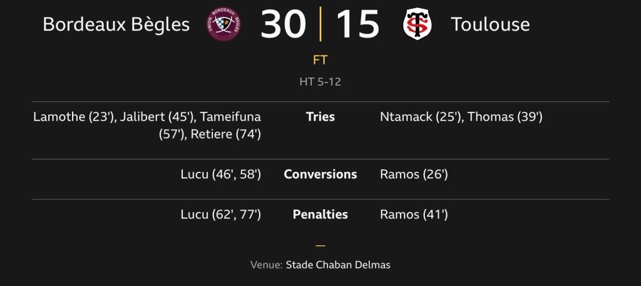Click the Toulouse club crest
The width and height of the screenshot is (641, 286).
click(418, 24)
